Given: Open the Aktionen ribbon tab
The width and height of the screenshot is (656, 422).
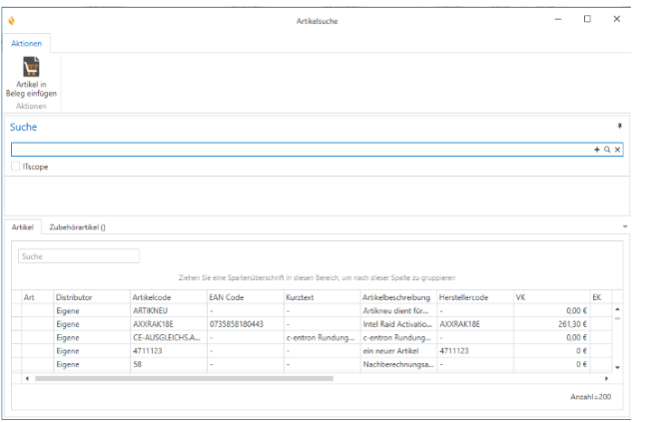Looking at the screenshot, I should (x=25, y=44).
